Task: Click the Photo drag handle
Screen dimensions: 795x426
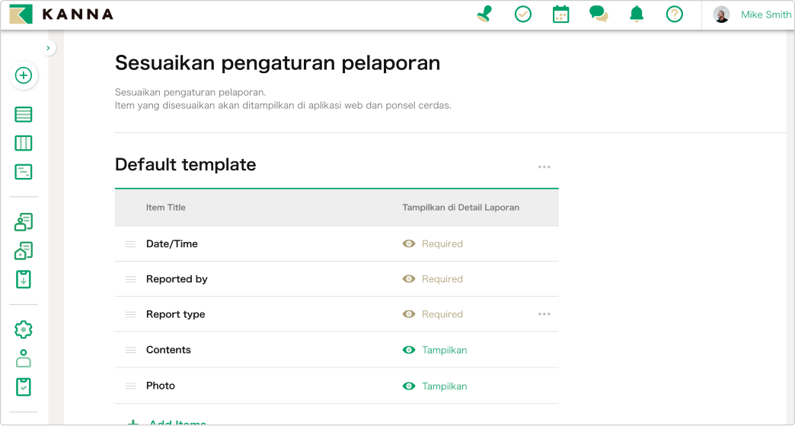Action: click(131, 386)
